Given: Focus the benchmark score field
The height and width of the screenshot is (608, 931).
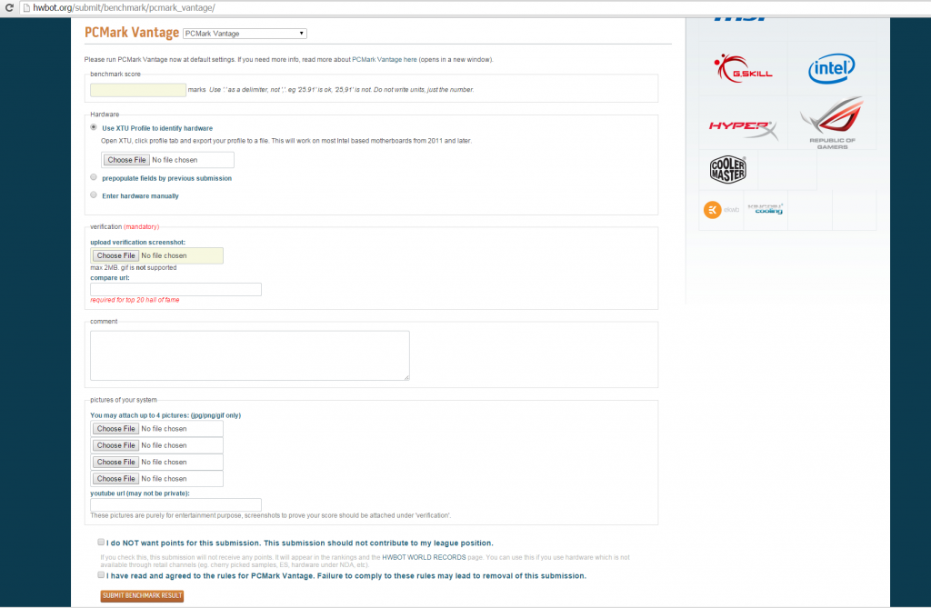Looking at the screenshot, I should (x=138, y=90).
